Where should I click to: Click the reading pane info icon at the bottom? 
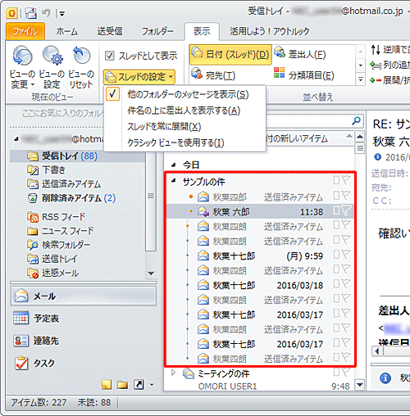(x=385, y=378)
